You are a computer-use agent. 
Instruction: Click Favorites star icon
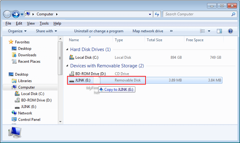coord(11,42)
